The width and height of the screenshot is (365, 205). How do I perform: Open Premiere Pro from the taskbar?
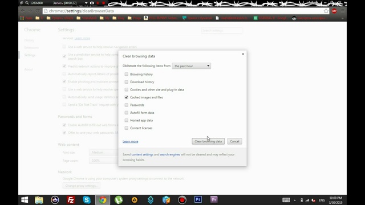[214, 199]
